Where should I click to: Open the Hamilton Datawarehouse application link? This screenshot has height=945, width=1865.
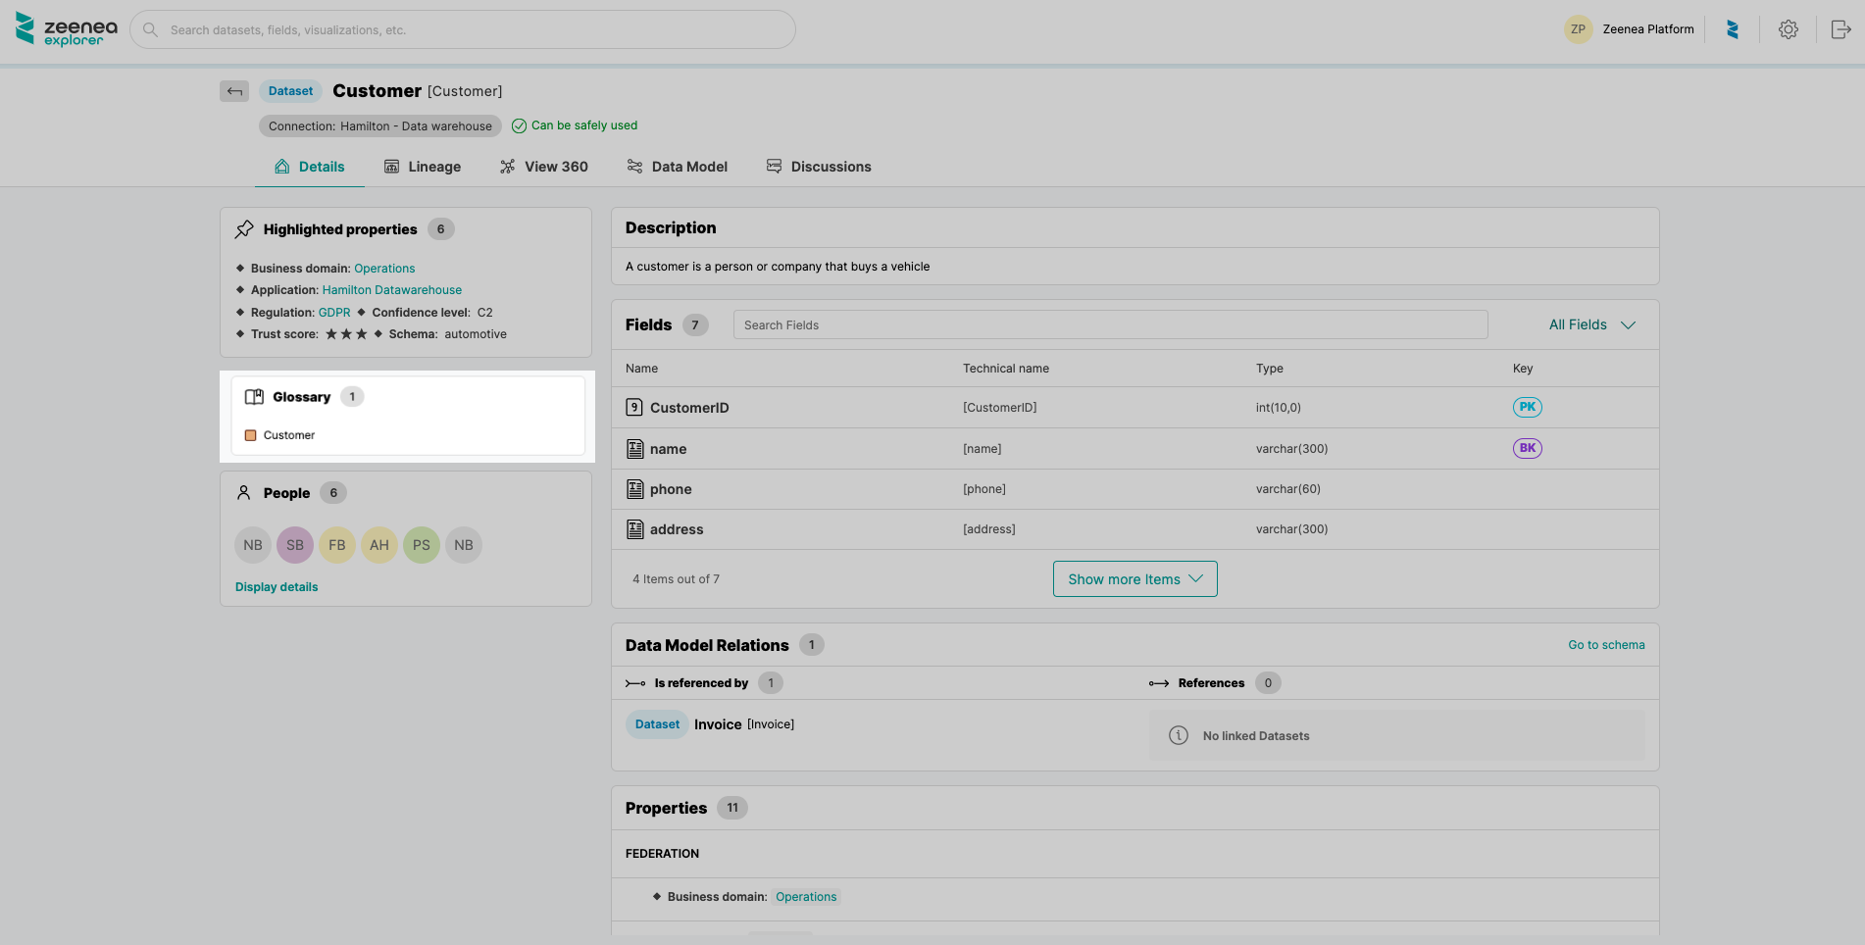click(392, 290)
